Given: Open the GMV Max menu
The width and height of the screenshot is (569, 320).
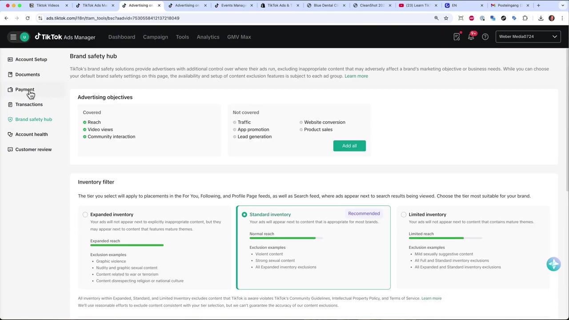Looking at the screenshot, I should pyautogui.click(x=239, y=37).
